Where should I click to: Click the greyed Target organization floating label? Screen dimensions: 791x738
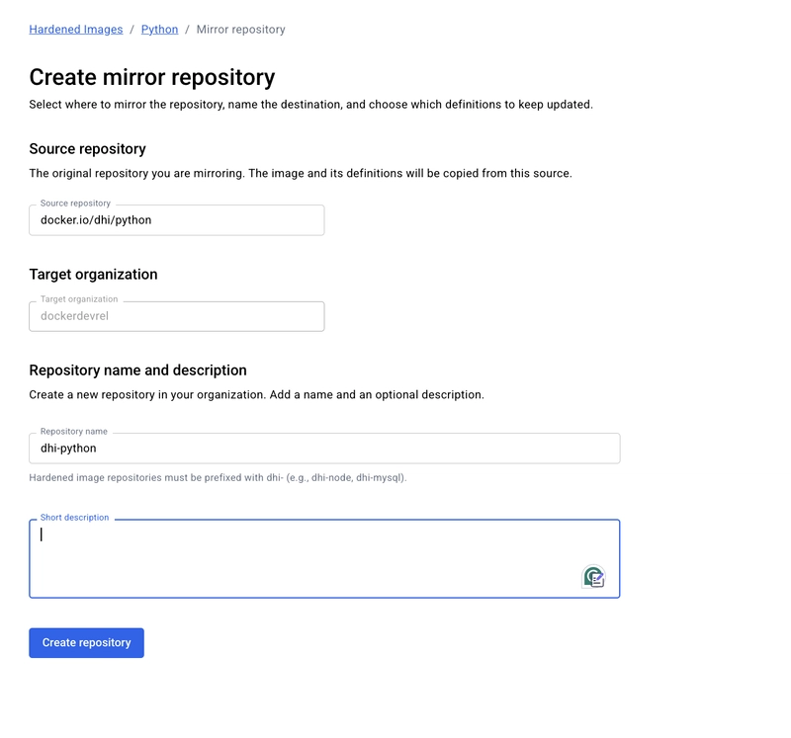[x=79, y=299]
